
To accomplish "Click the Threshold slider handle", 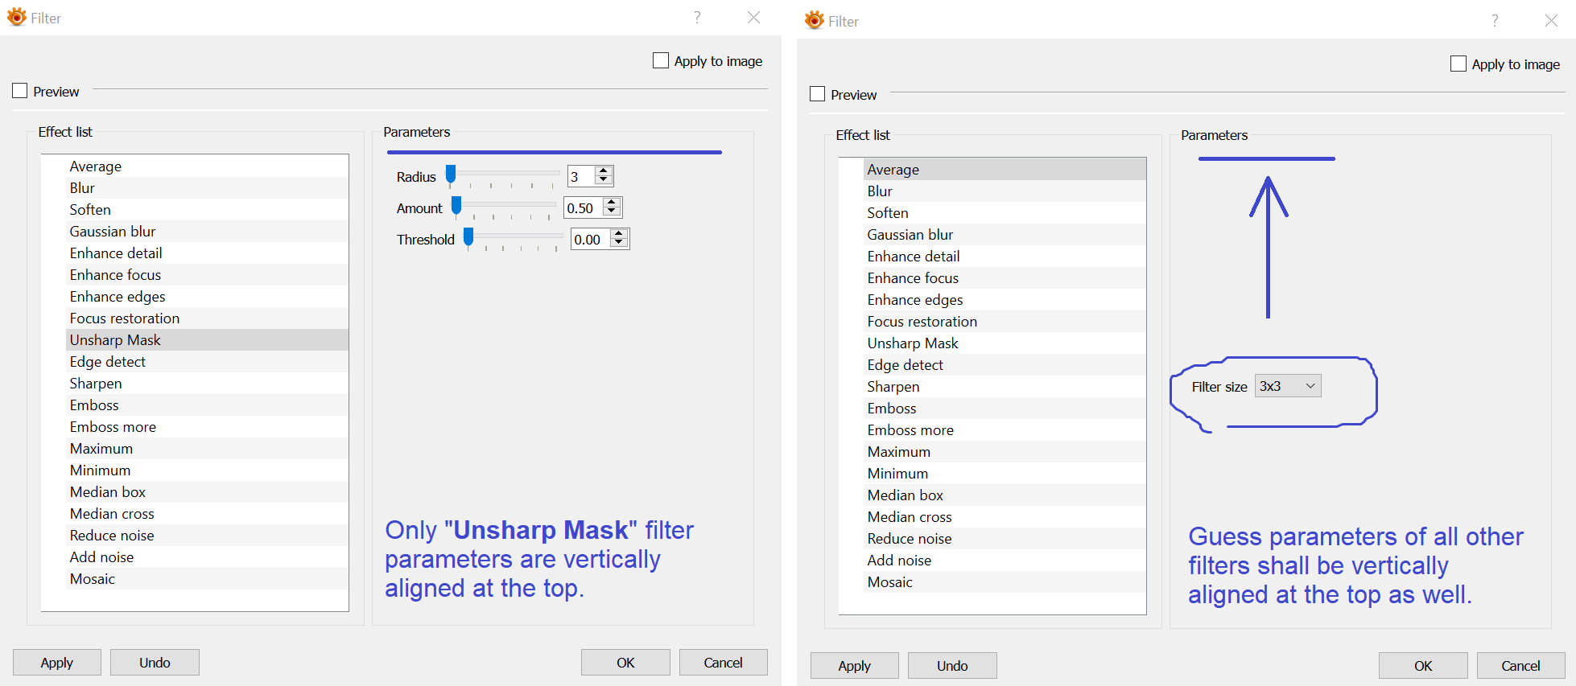I will (468, 237).
